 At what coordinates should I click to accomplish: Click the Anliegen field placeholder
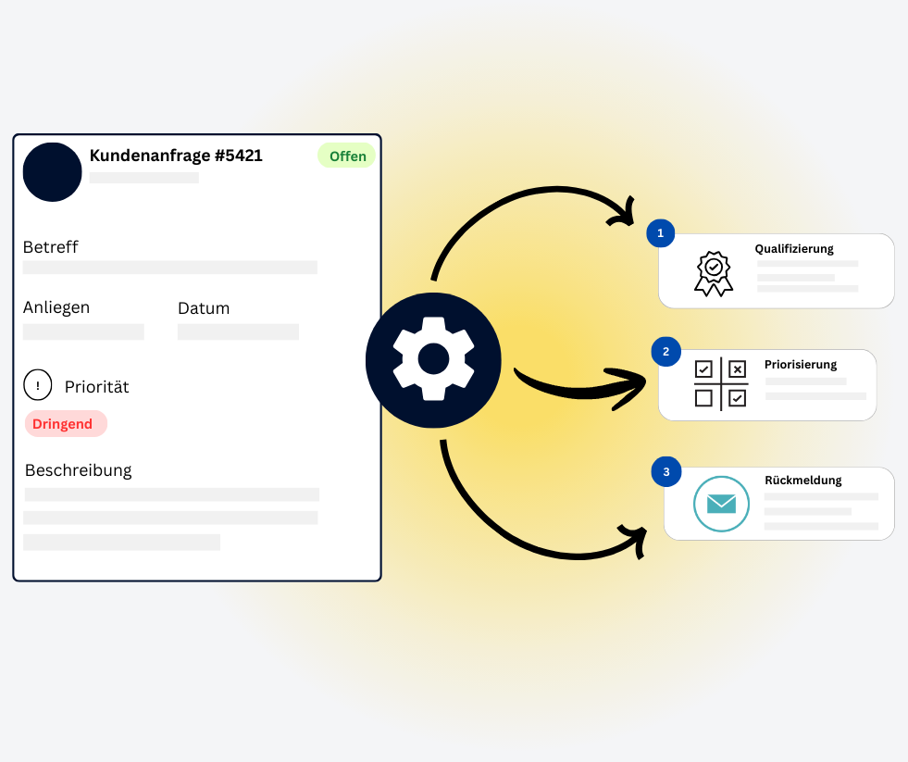click(83, 331)
